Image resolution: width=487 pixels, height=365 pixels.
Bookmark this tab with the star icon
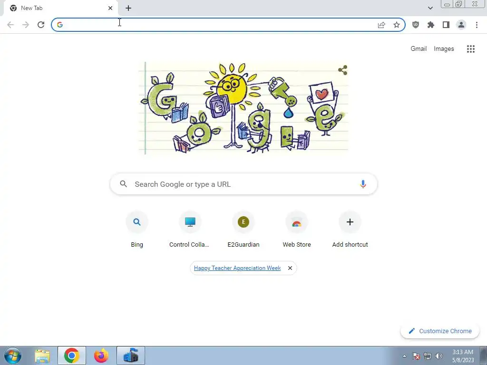(x=397, y=25)
